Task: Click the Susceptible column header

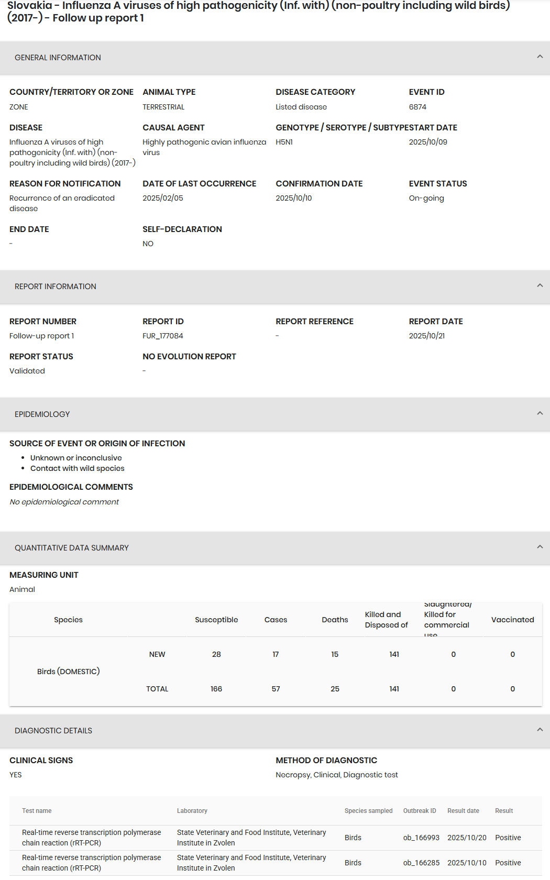Action: coord(216,620)
